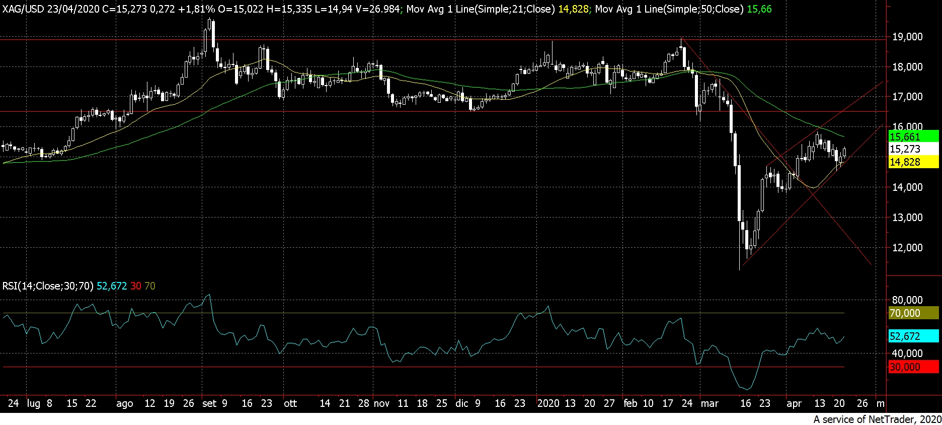Select the RSI(14;Close;30;70) indicator label

pyautogui.click(x=48, y=286)
